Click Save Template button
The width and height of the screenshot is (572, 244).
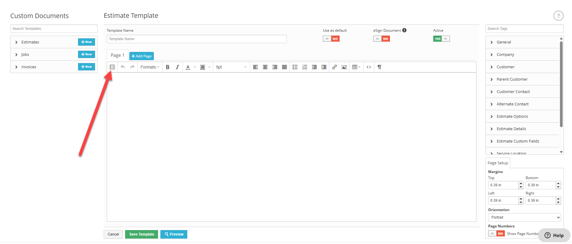pyautogui.click(x=141, y=234)
